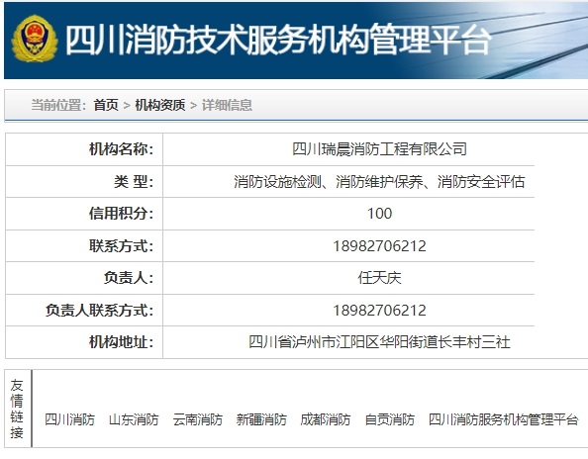Viewport: 588px width, 459px height.
Task: Click 详细信息 breadcrumb text
Action: point(227,105)
